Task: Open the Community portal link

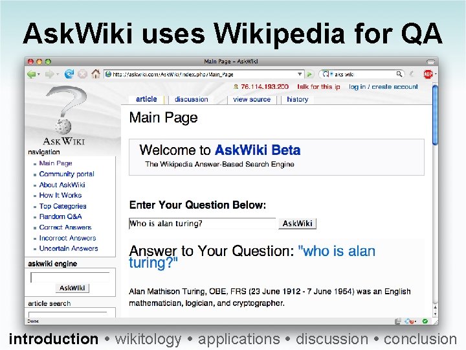Action: click(67, 174)
